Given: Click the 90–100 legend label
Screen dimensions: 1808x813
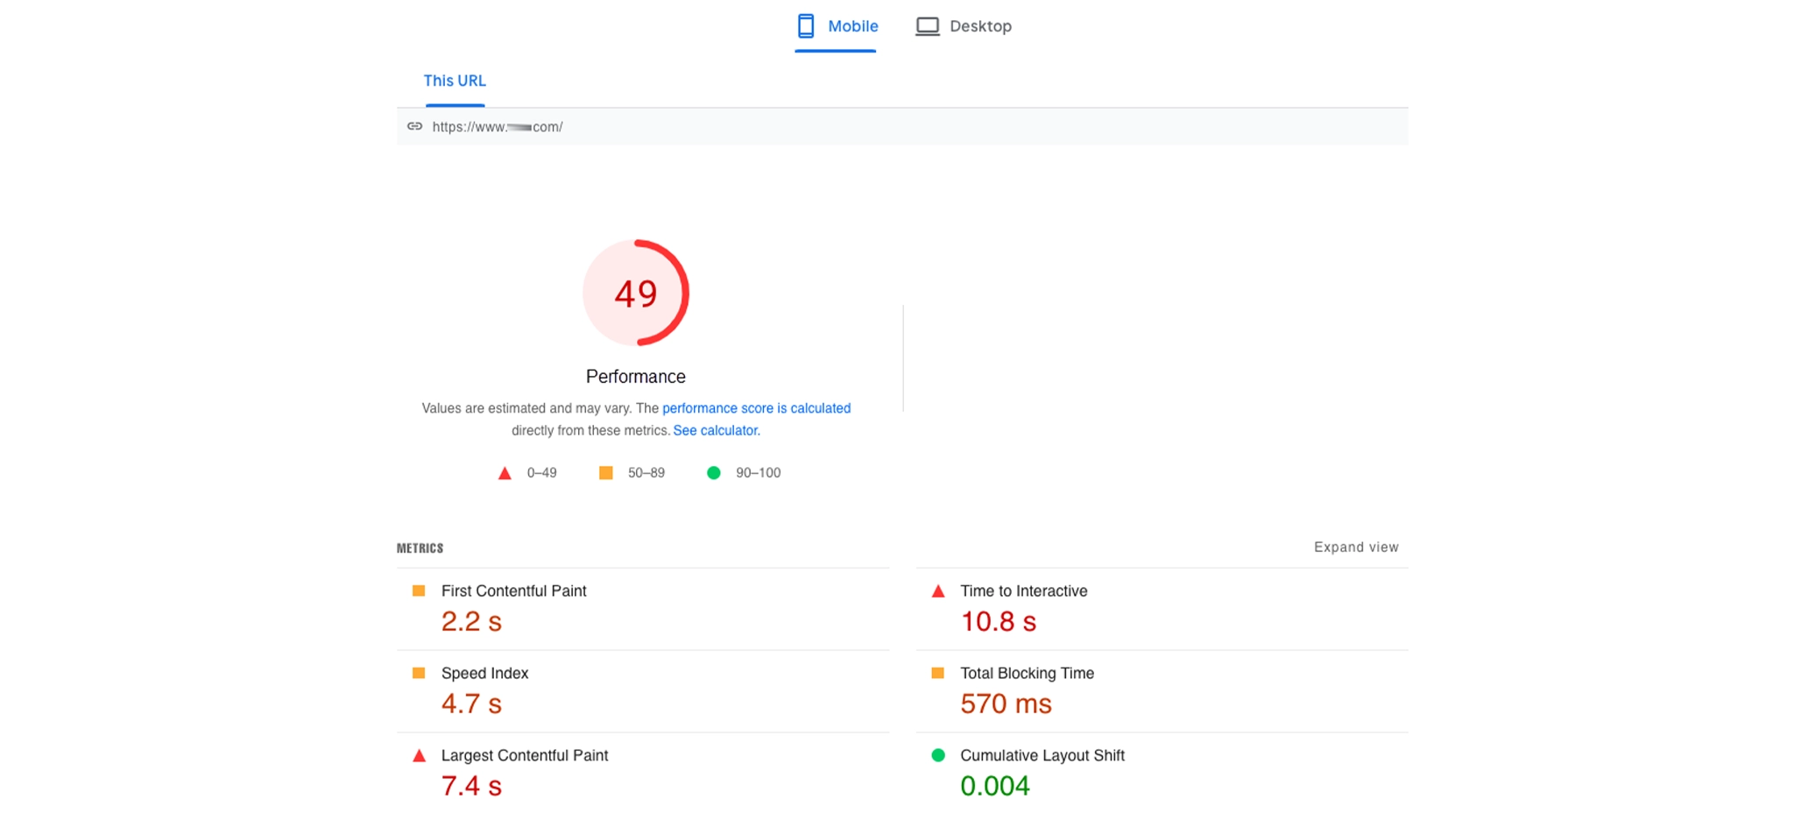Looking at the screenshot, I should (x=759, y=473).
